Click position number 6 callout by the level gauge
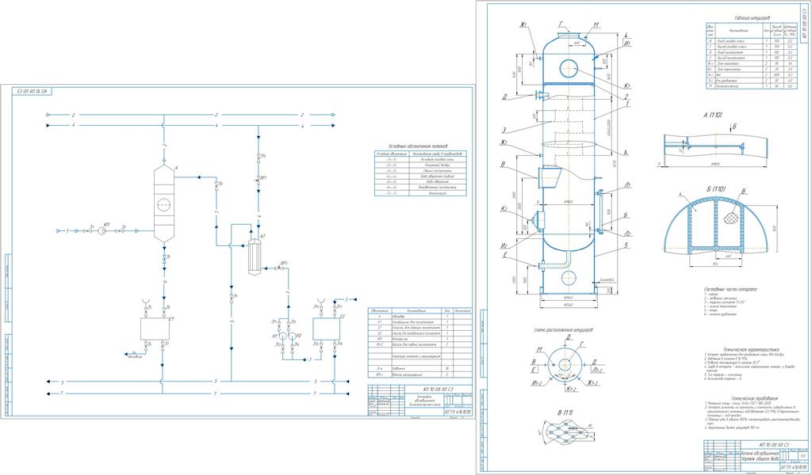812x475 pixels. (x=626, y=215)
